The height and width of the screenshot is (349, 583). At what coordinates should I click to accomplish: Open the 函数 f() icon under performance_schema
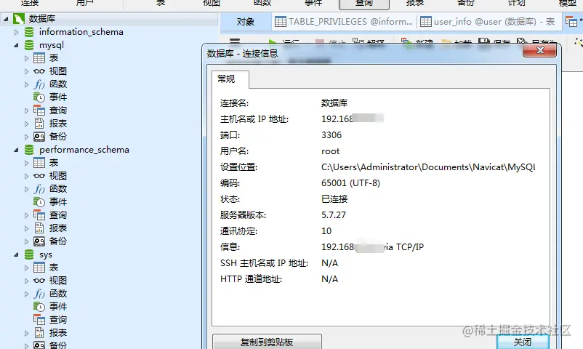click(39, 189)
